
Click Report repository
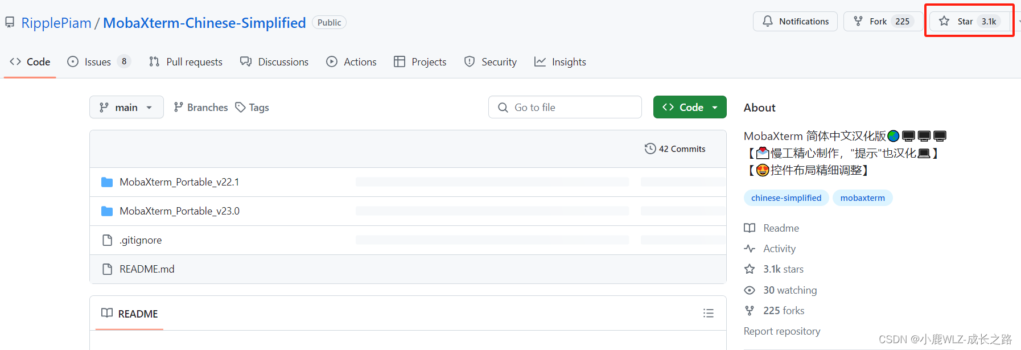point(782,331)
